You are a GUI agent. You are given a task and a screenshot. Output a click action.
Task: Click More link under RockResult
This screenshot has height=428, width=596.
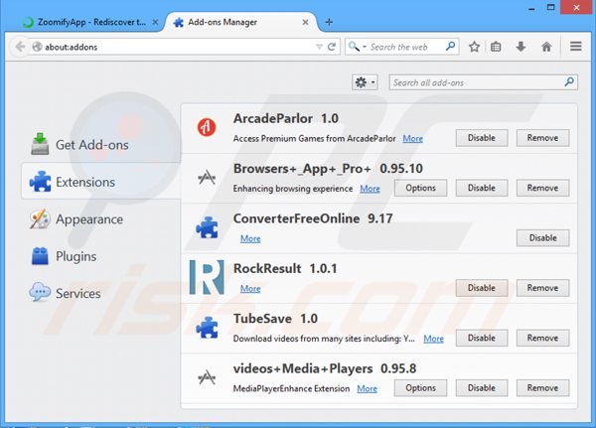(x=250, y=288)
